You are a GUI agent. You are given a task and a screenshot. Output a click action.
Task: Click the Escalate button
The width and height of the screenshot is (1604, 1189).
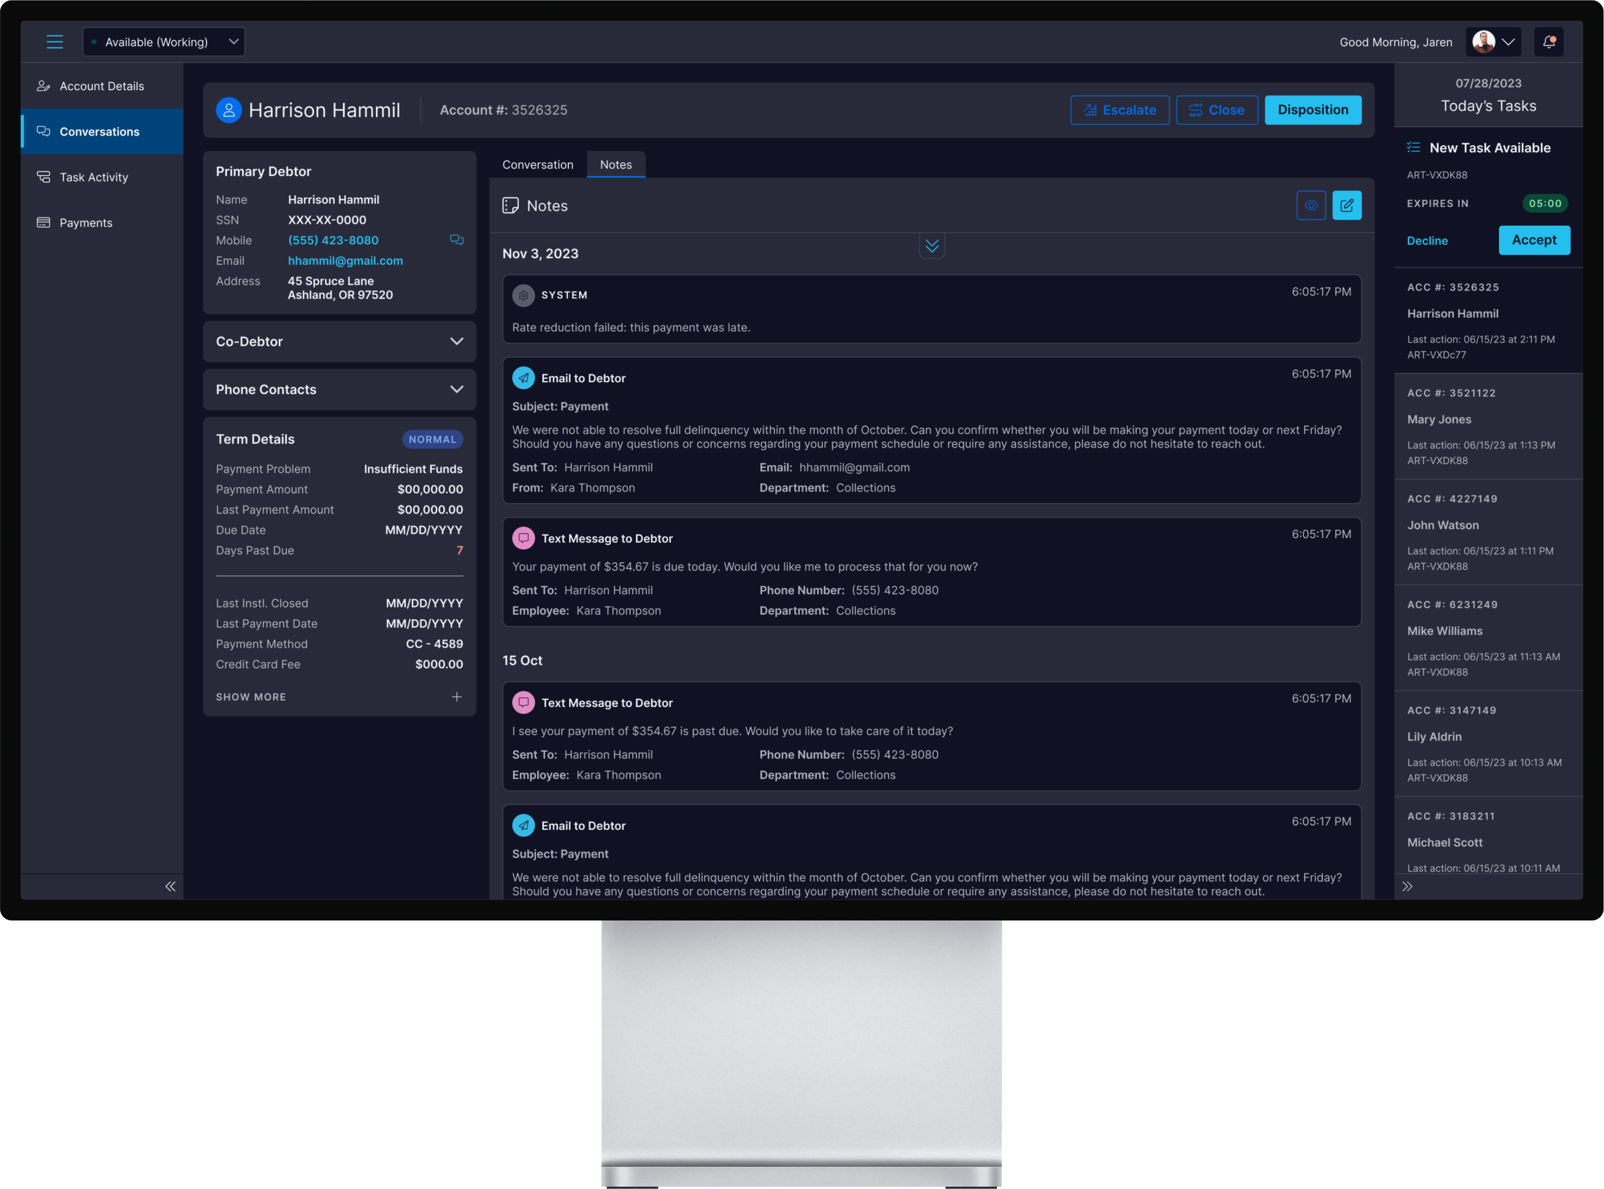click(x=1120, y=110)
